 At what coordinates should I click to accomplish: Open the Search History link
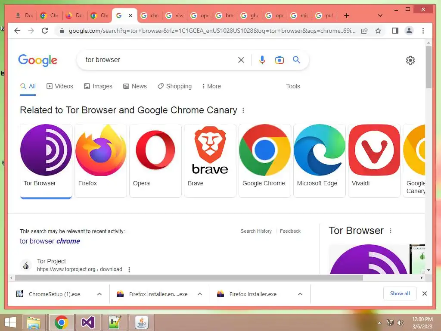256,231
